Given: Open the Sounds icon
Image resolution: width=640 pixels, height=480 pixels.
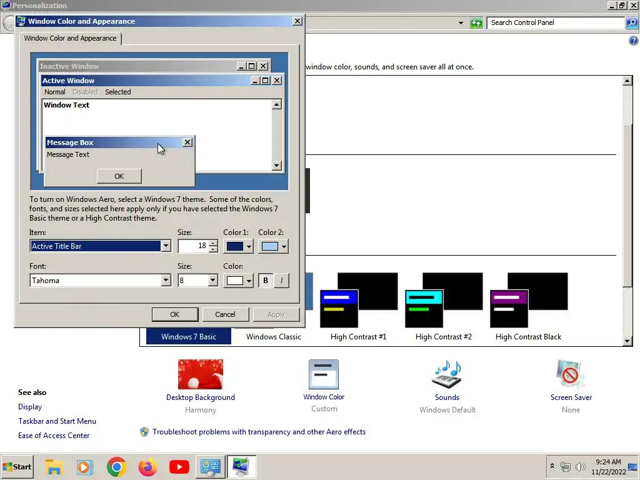Looking at the screenshot, I should click(x=447, y=374).
